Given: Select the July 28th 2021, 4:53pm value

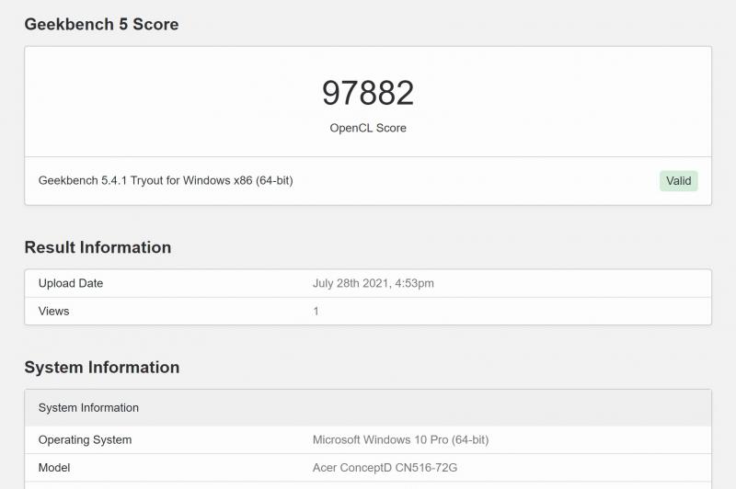Looking at the screenshot, I should point(374,283).
